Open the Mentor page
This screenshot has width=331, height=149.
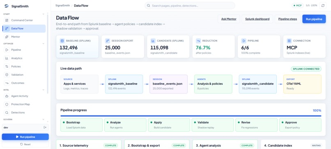(24, 36)
